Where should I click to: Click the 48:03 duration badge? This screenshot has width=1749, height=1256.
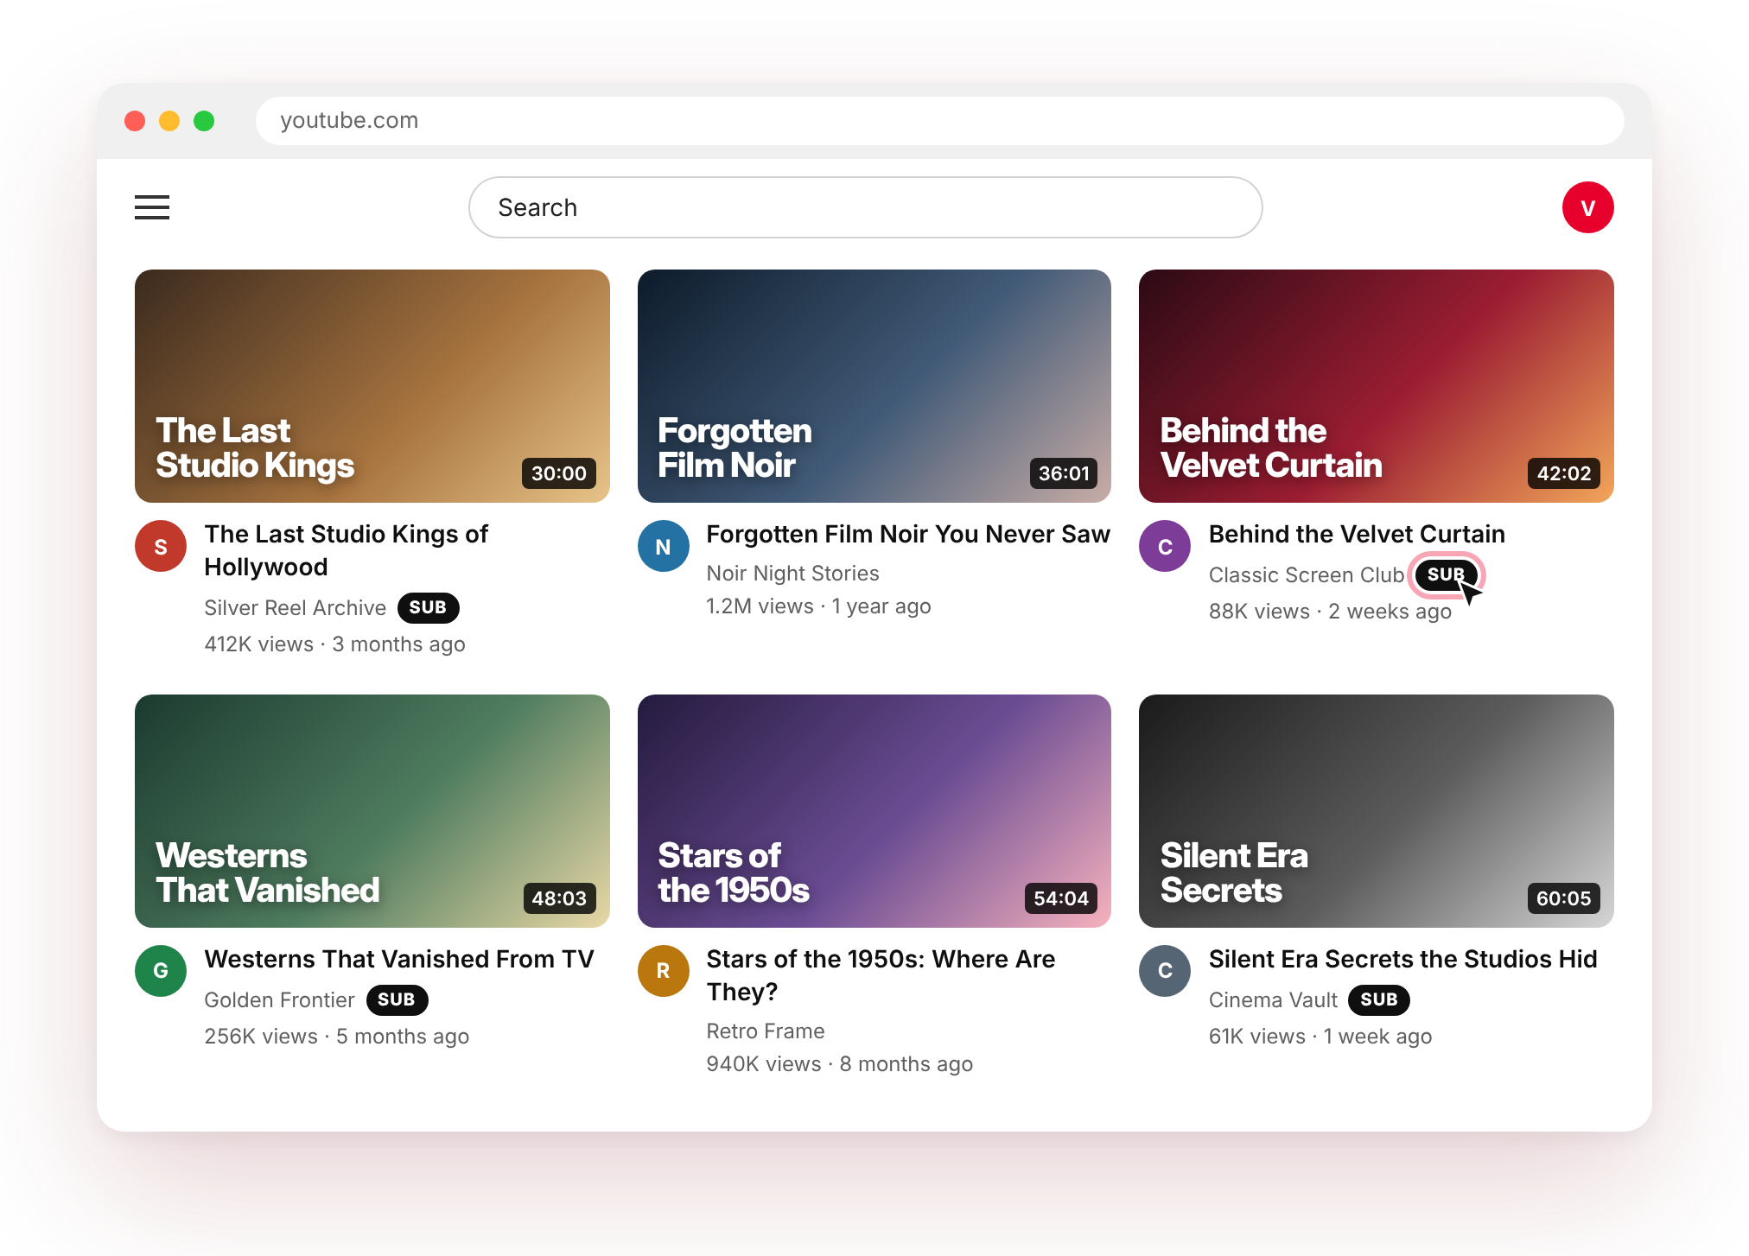point(559,898)
